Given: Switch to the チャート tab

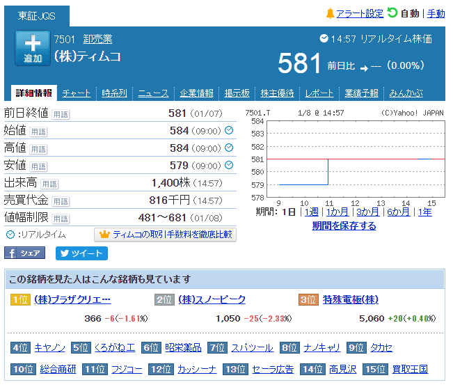Looking at the screenshot, I should point(77,93).
